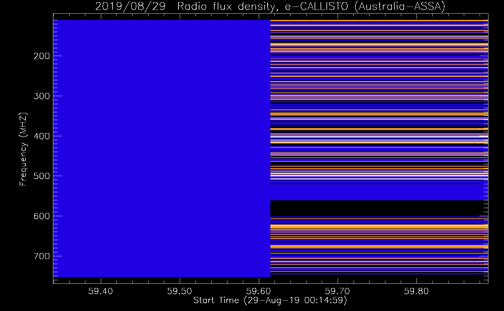Click the 400 frequency tick label
504x311 pixels.
pos(41,136)
